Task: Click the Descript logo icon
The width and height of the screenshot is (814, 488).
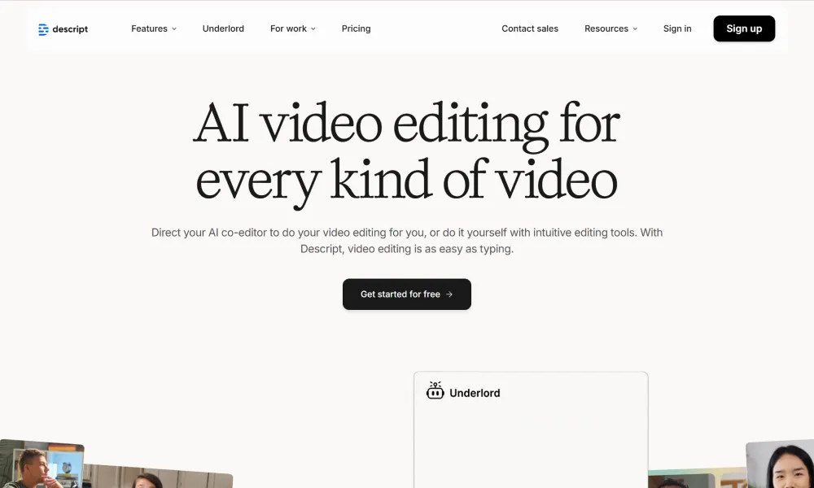Action: 43,29
